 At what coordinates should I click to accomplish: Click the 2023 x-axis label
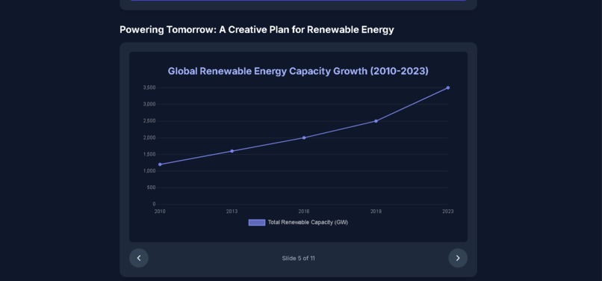click(448, 211)
